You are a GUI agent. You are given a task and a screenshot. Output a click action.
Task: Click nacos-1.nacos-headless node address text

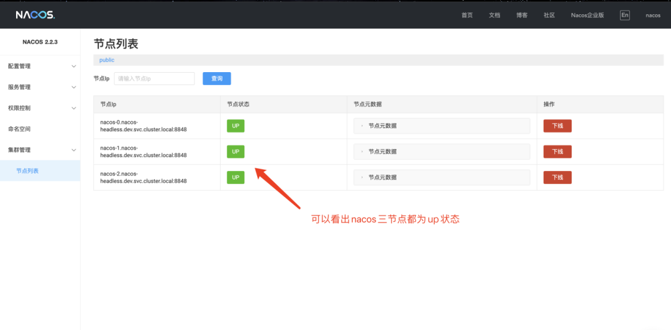pos(144,152)
